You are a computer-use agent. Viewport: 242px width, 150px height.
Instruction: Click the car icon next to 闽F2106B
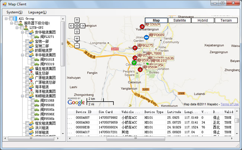coord(37,101)
